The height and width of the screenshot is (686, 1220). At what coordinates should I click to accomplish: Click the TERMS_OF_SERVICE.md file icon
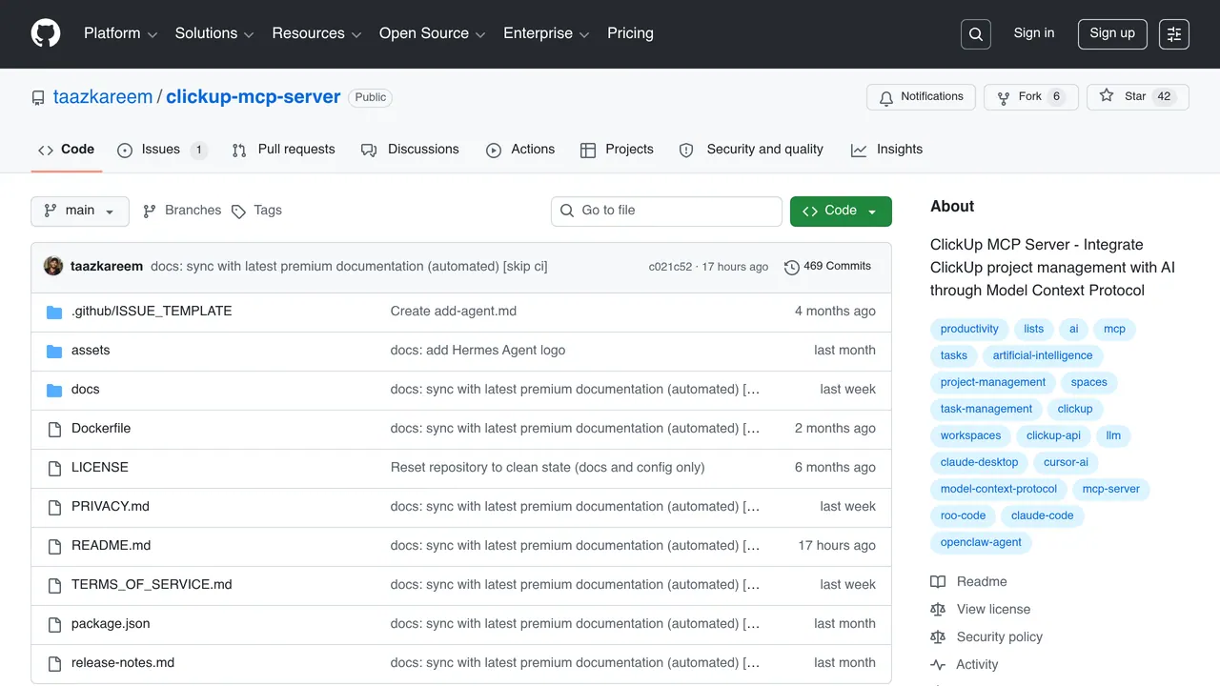tap(54, 585)
